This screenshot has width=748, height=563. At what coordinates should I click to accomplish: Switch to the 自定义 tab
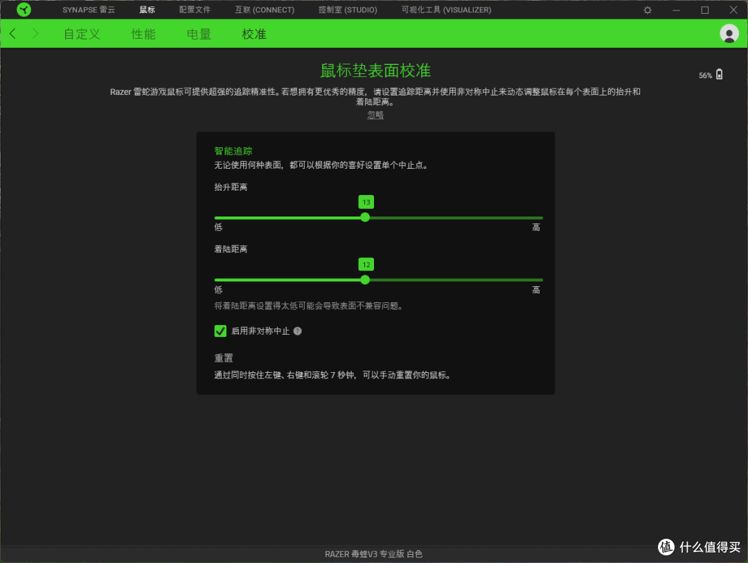point(81,33)
